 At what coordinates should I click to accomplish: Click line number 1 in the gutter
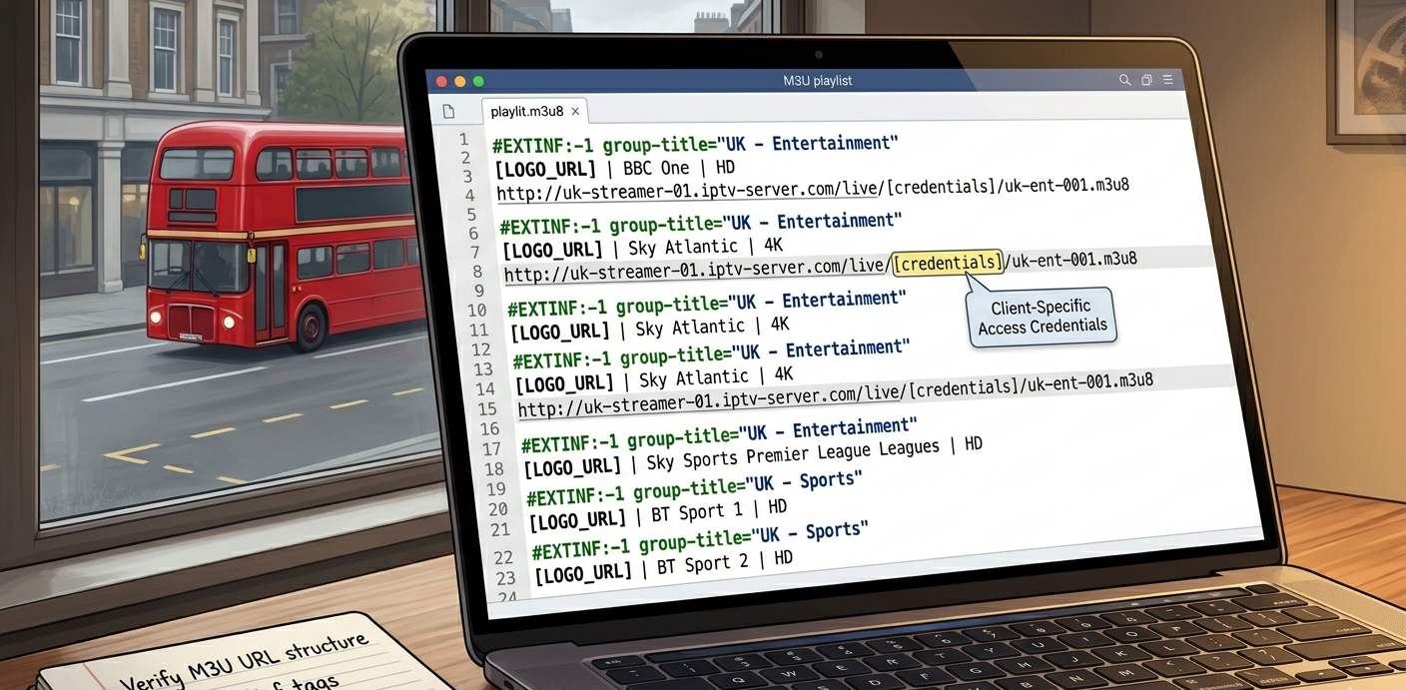click(x=462, y=140)
